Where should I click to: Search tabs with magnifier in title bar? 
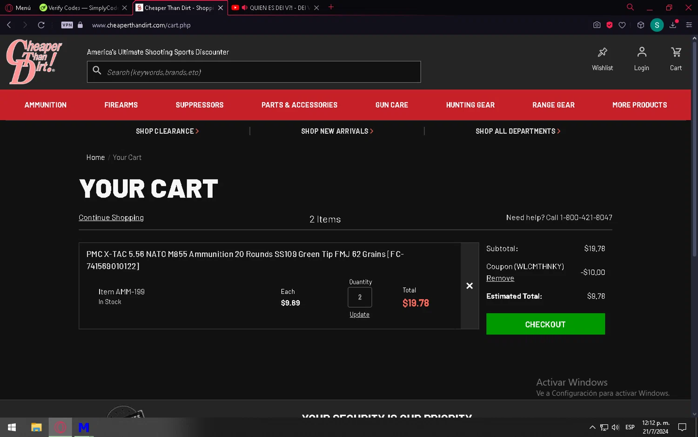(x=630, y=7)
